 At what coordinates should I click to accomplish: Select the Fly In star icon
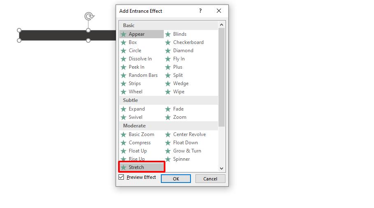coord(168,59)
